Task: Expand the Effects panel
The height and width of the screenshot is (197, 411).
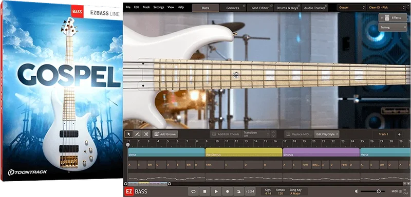Action: point(393,17)
